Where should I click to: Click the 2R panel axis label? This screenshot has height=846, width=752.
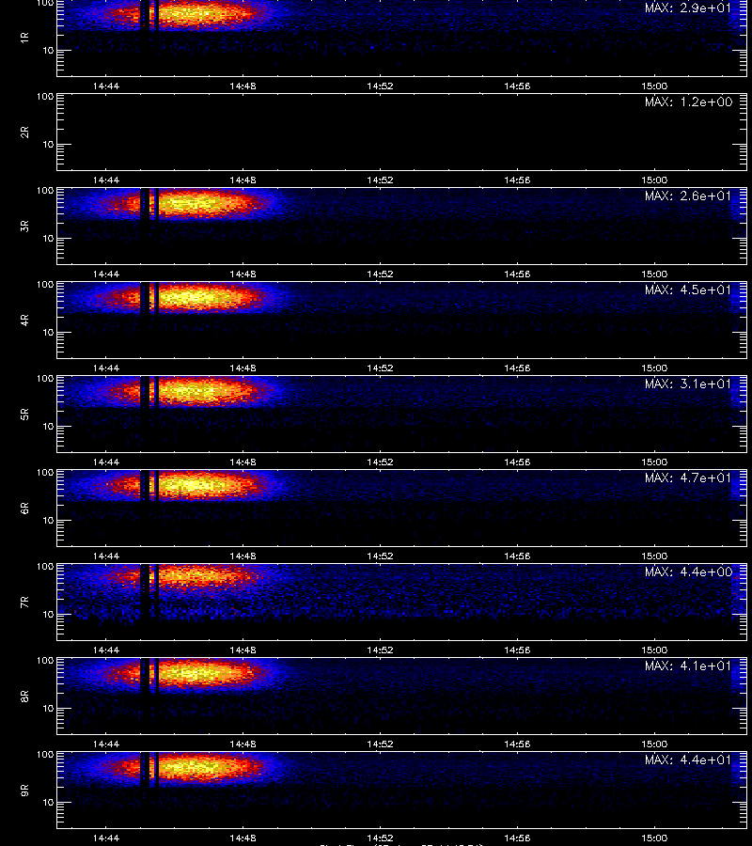pos(24,133)
